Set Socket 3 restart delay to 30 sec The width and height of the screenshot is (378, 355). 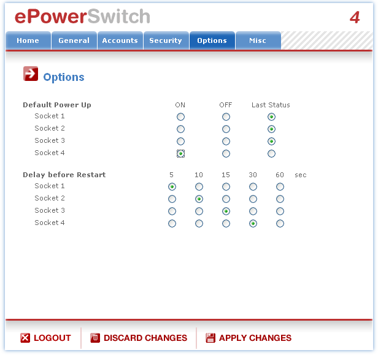click(x=253, y=211)
